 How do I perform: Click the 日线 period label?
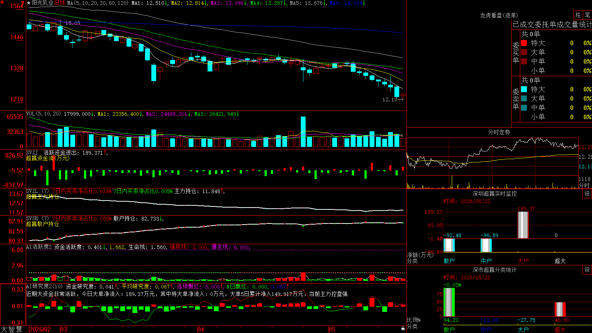[60, 3]
